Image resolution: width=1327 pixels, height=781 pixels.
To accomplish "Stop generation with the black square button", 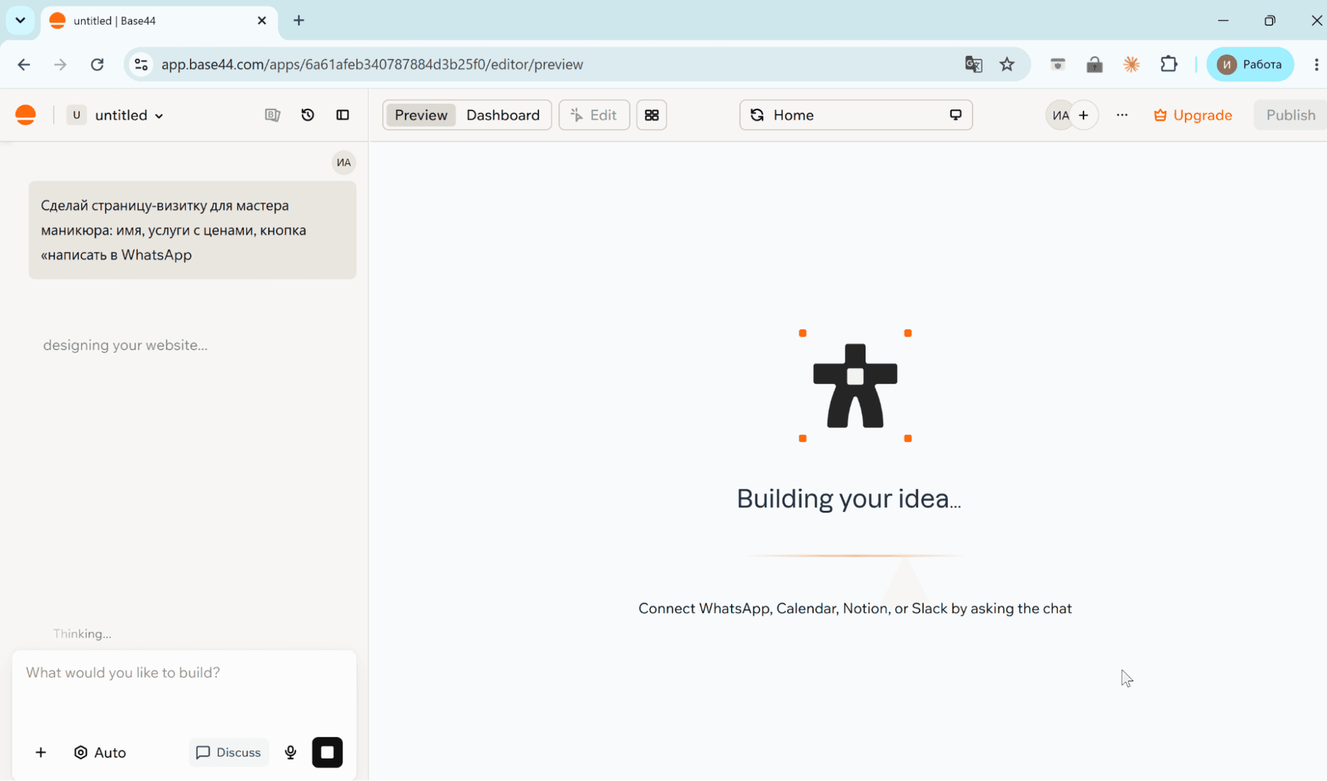I will tap(327, 752).
